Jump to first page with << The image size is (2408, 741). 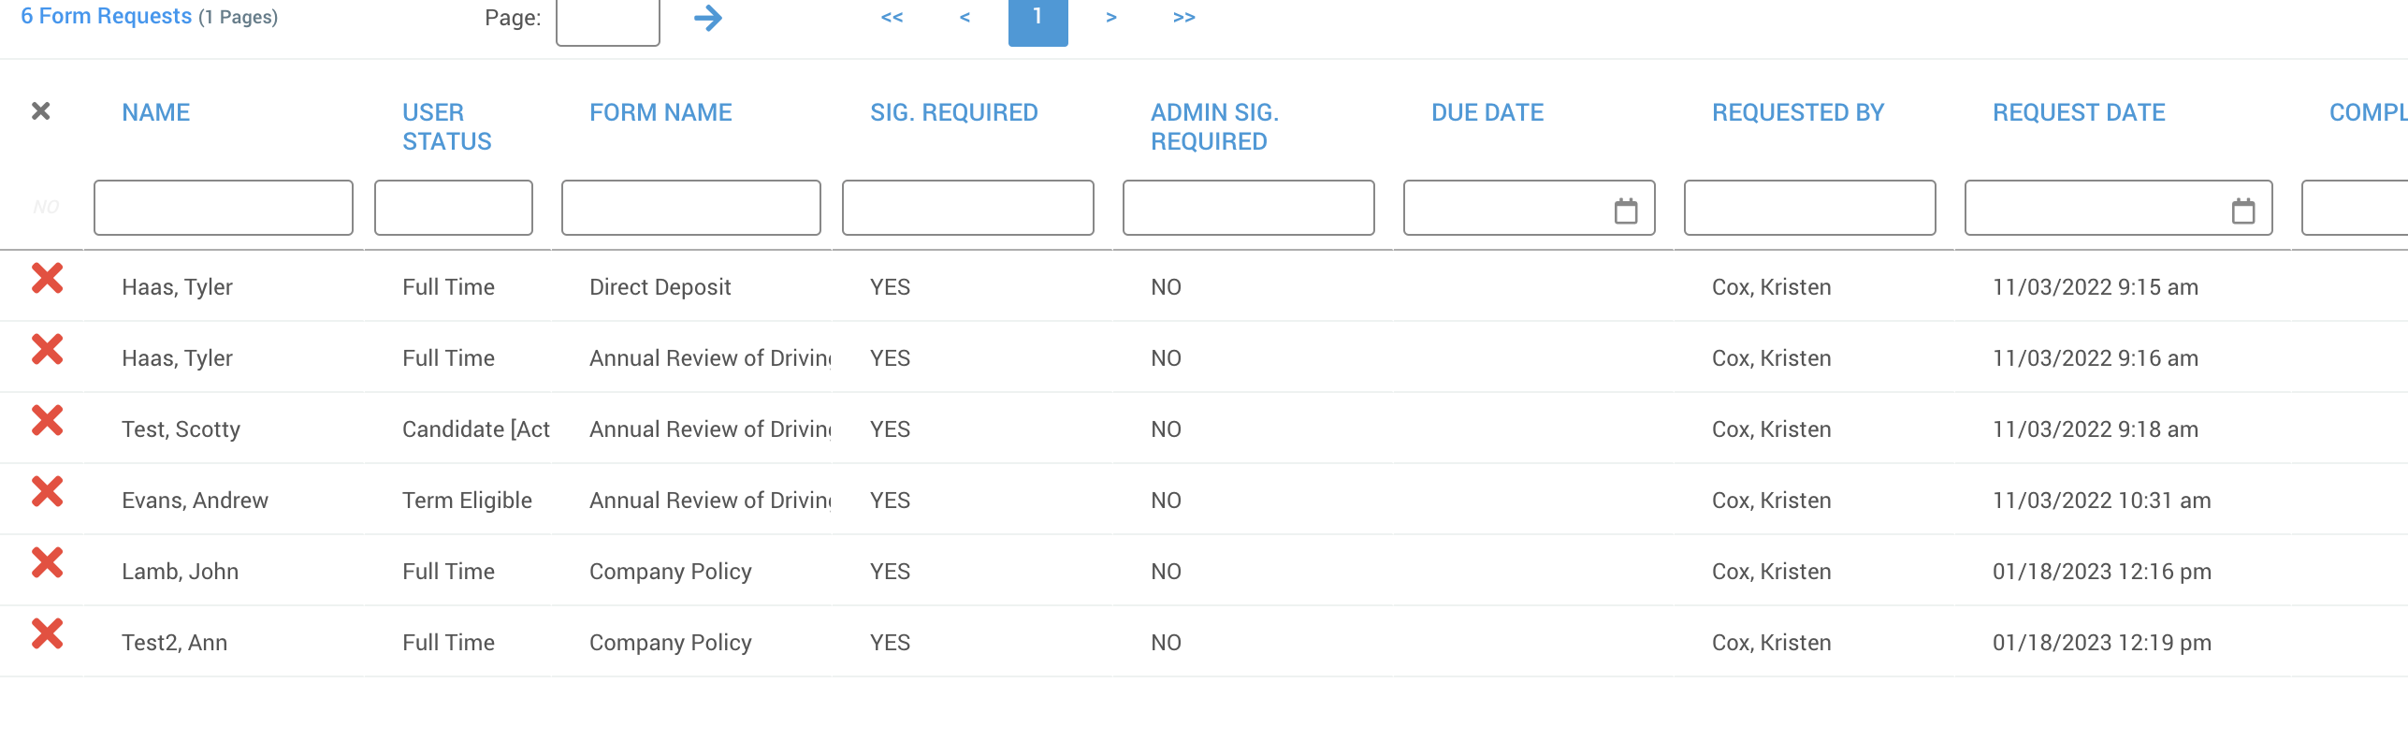(x=892, y=17)
